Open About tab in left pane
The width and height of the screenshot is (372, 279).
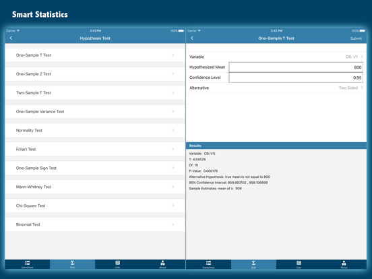click(x=163, y=264)
